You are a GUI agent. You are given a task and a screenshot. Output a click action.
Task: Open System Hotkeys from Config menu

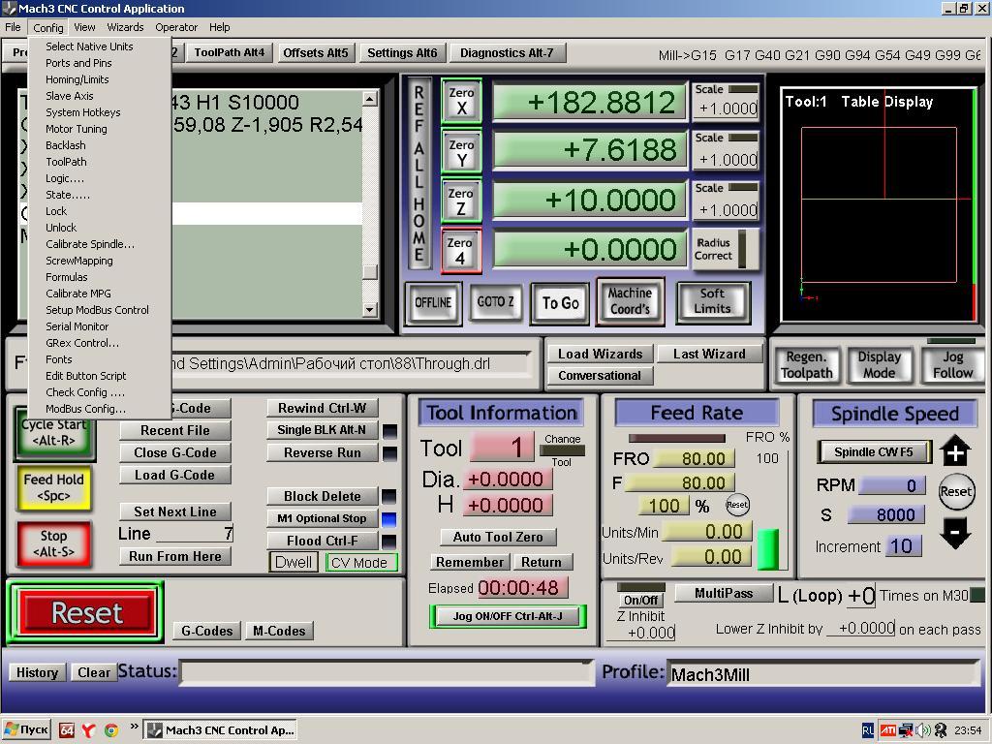[99, 112]
